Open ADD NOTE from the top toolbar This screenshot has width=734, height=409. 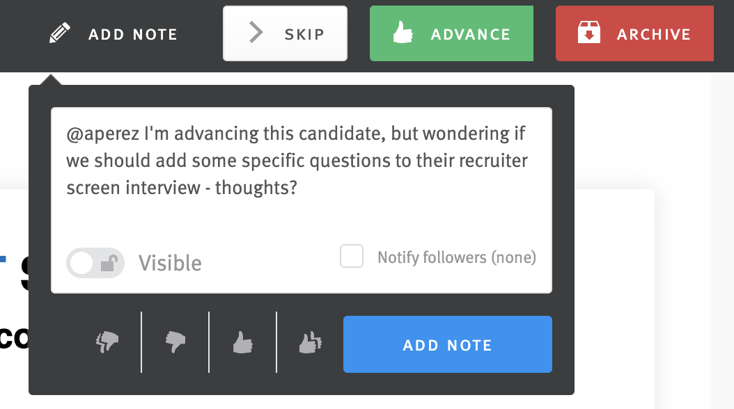click(114, 33)
